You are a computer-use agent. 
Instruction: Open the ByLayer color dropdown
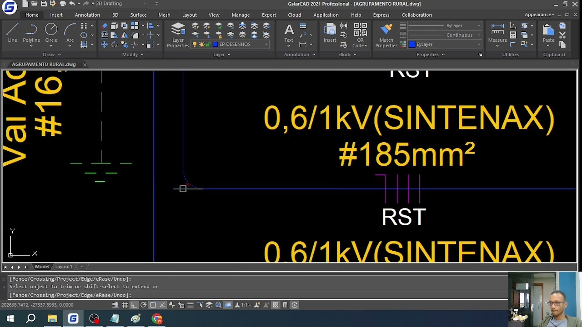tap(444, 45)
